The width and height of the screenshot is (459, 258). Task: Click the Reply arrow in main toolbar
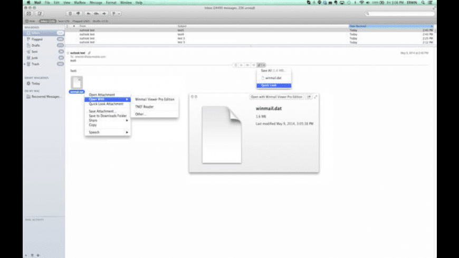click(x=89, y=14)
